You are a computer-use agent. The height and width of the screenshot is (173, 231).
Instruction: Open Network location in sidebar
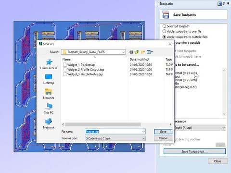click(49, 124)
